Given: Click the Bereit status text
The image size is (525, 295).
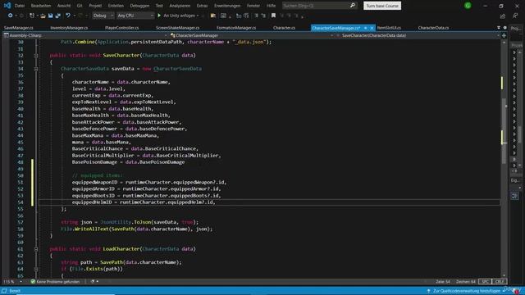Looking at the screenshot, I should click(15, 291).
